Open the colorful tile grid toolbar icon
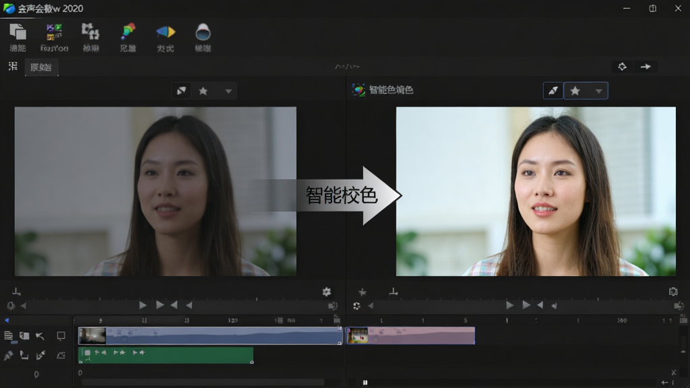Viewport: 690px width, 388px height. click(x=54, y=32)
